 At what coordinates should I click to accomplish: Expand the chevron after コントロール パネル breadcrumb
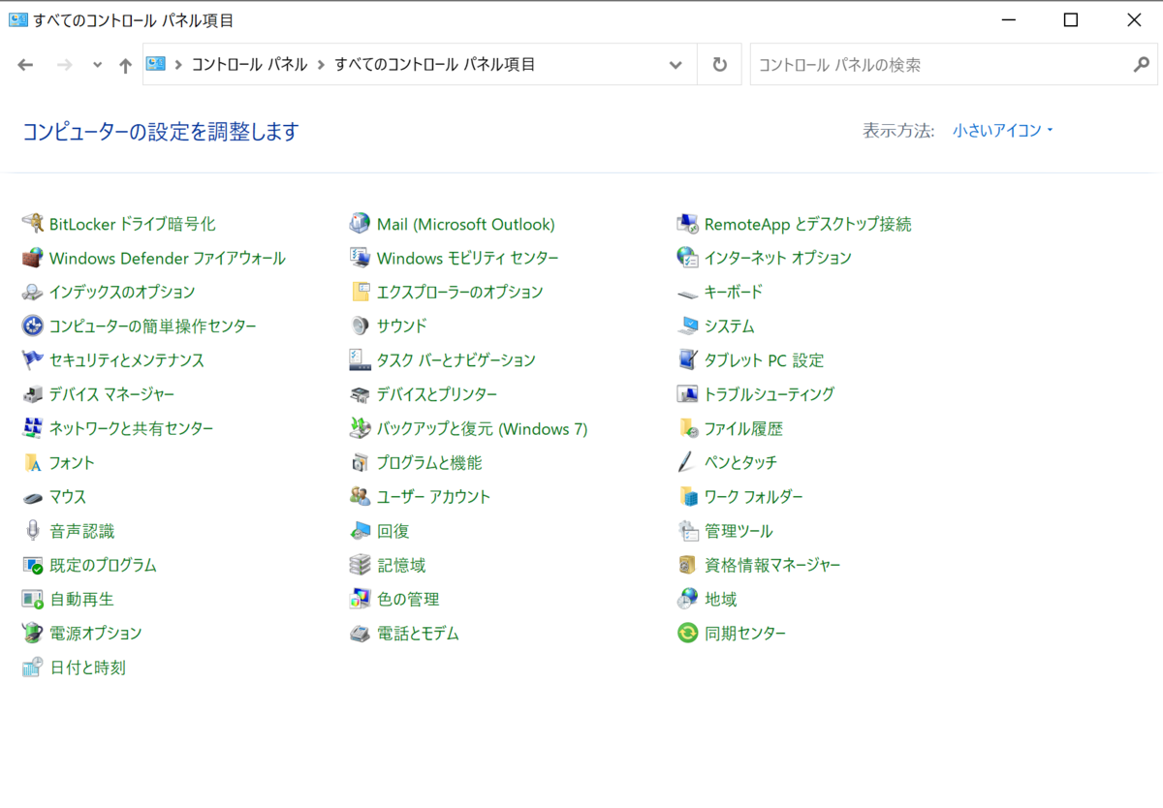click(x=321, y=65)
